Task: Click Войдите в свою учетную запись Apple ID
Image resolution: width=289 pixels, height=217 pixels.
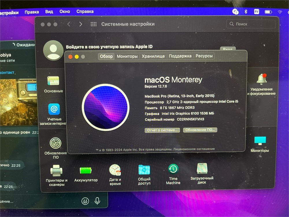Action: pyautogui.click(x=109, y=47)
